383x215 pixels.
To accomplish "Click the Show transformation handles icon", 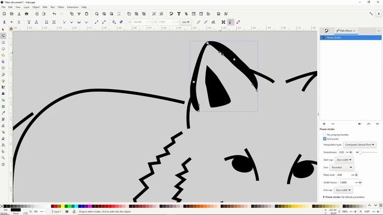I will 223,22.
